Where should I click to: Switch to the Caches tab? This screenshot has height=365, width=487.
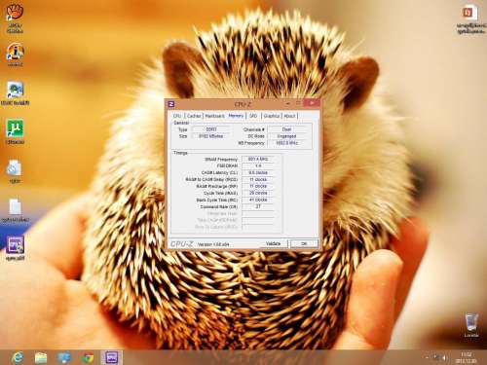194,116
